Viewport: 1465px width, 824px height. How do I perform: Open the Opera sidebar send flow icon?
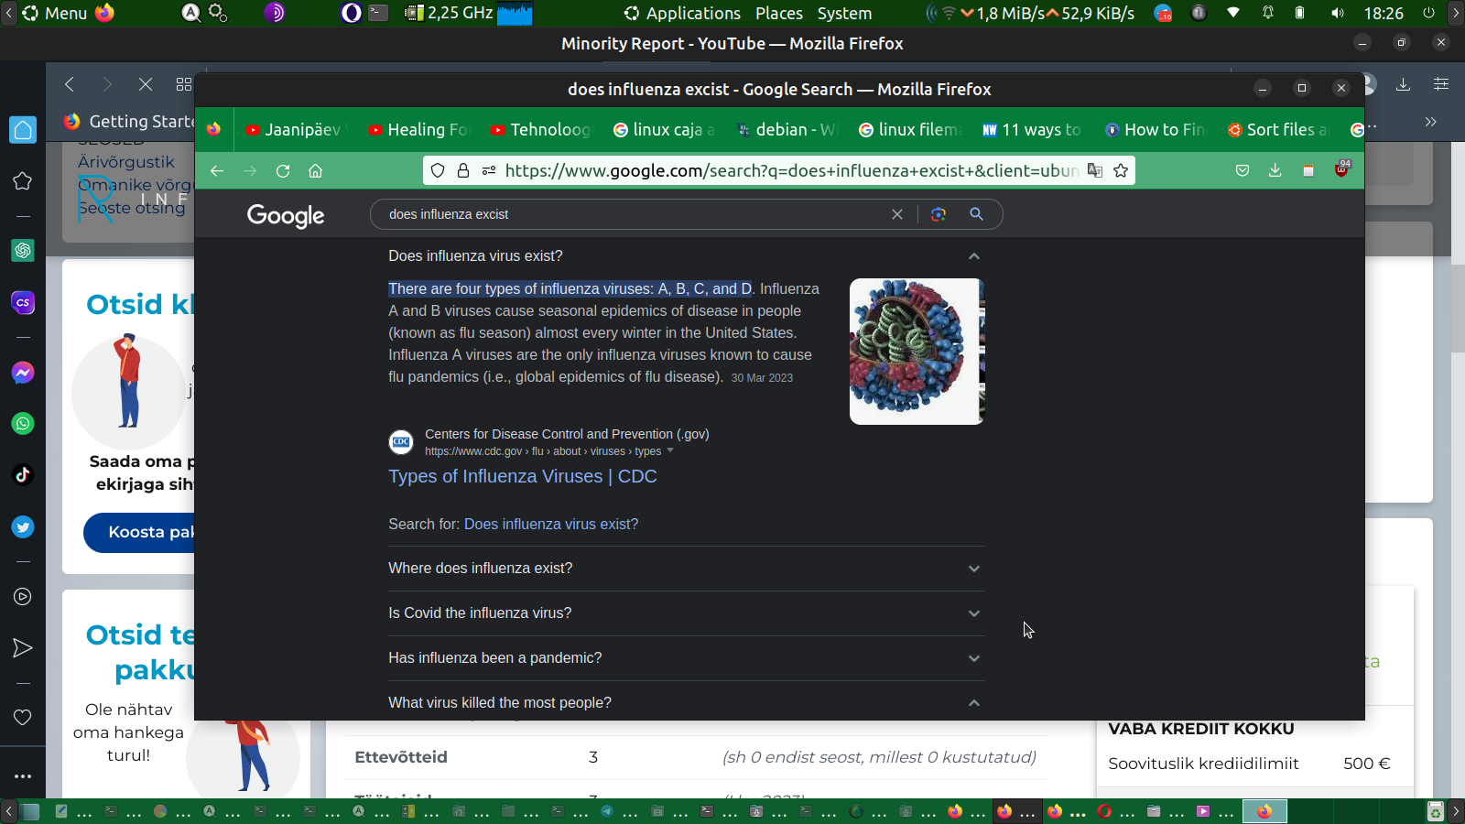point(23,648)
